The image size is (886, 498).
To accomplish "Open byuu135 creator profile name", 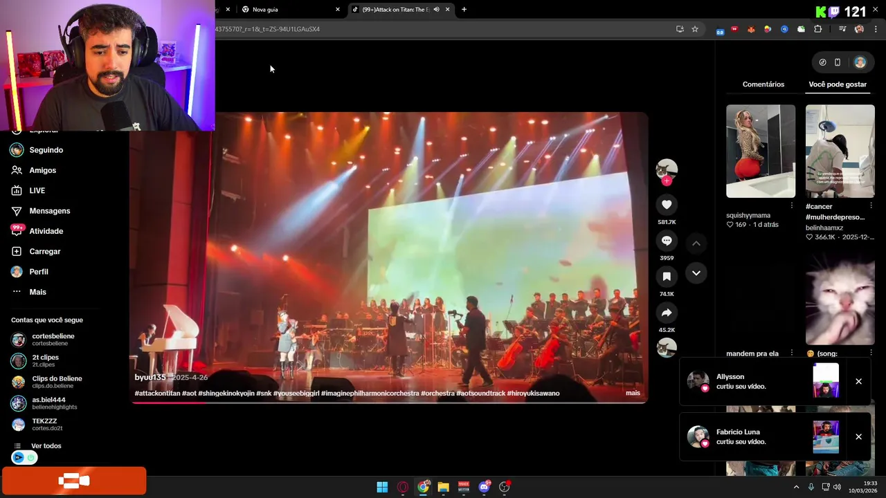I will (x=150, y=378).
